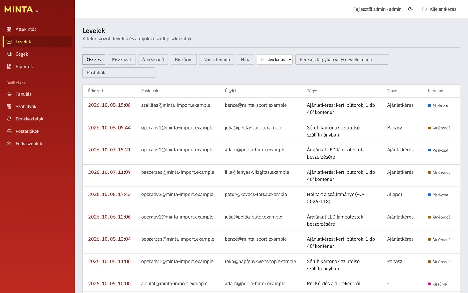Viewport: 468px width, 293px height.
Task: Click the Kimenet column header
Action: tap(436, 91)
